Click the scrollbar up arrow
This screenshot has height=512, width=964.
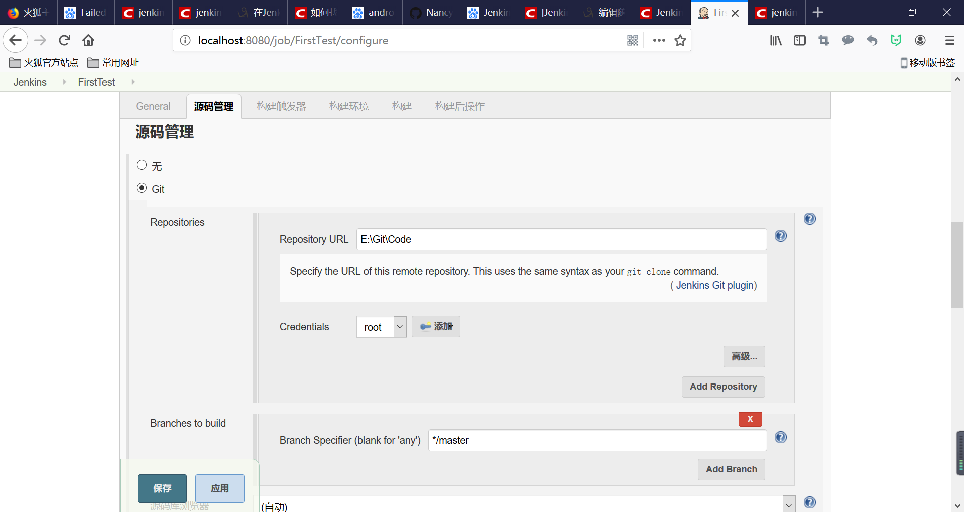coord(957,79)
